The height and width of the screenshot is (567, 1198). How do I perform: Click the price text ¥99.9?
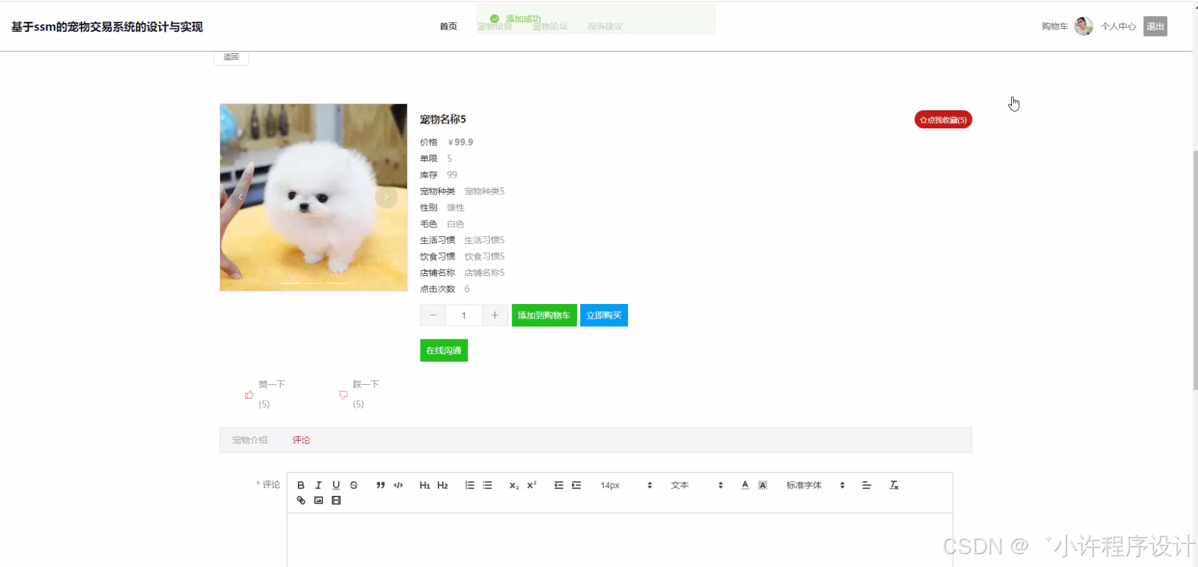pyautogui.click(x=460, y=142)
